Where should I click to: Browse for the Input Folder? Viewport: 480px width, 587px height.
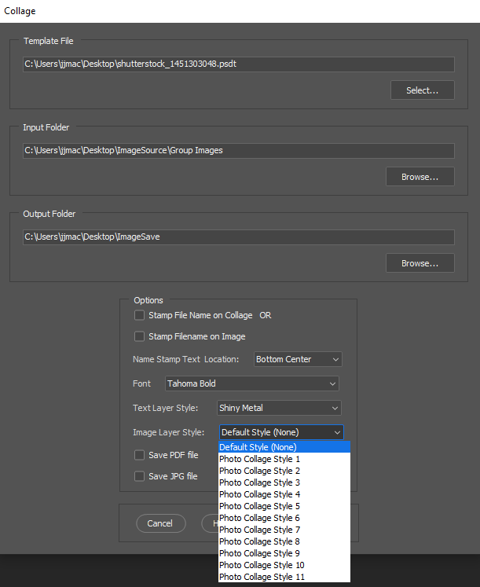point(420,177)
